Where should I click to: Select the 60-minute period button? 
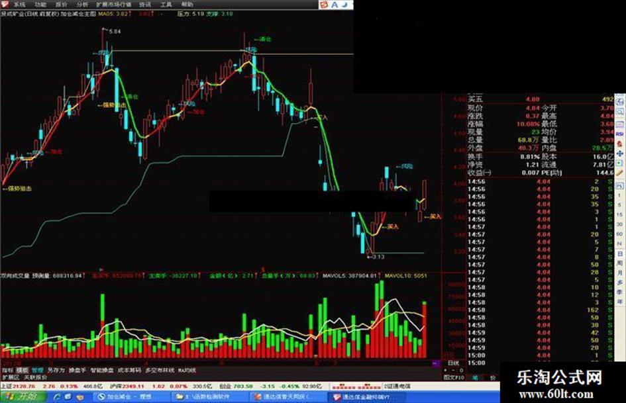[x=620, y=234]
